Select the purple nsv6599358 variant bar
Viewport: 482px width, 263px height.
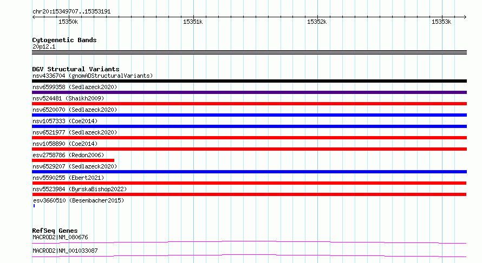point(249,92)
